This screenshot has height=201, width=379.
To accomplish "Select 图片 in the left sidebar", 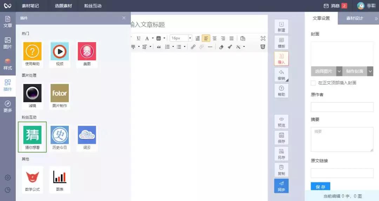I will (x=8, y=43).
